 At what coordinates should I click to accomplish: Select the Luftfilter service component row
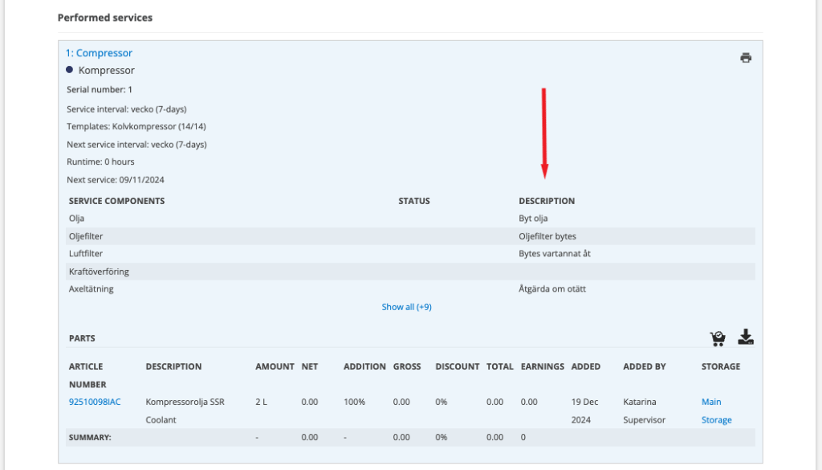[410, 253]
